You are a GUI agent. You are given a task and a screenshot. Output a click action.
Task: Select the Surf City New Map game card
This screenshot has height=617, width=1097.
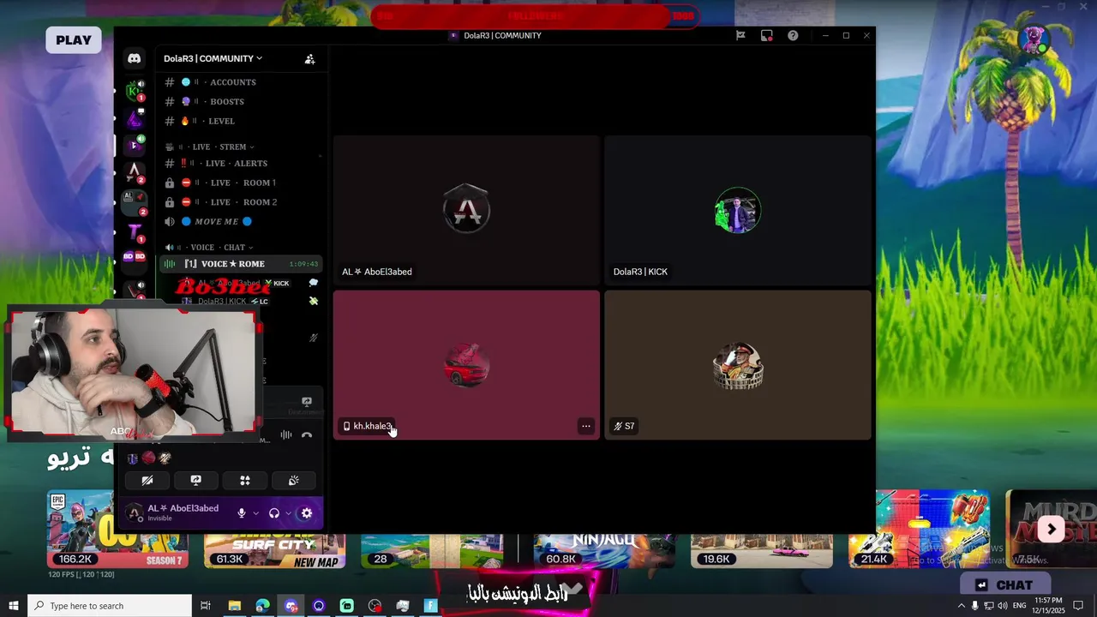click(275, 553)
